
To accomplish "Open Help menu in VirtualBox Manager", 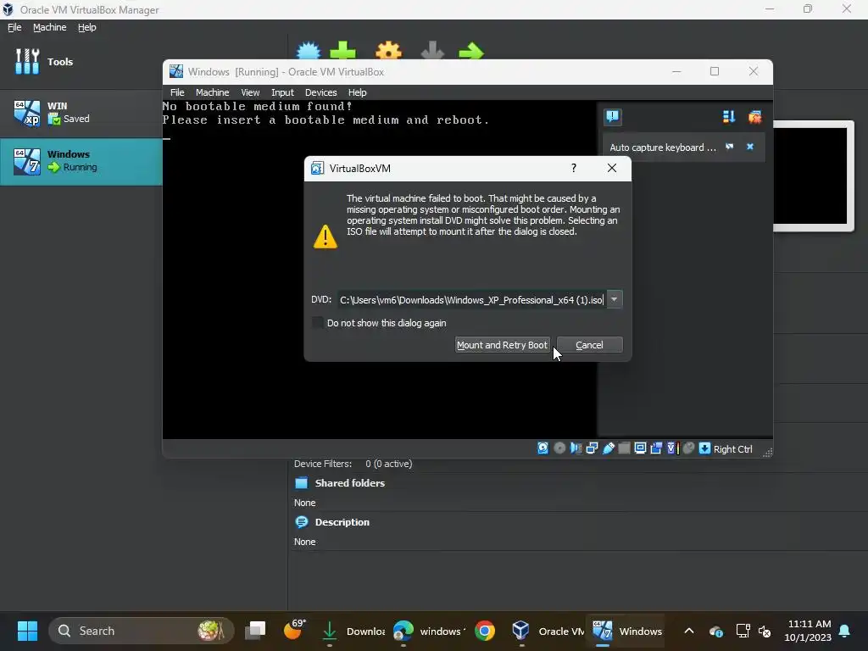I will (x=86, y=27).
